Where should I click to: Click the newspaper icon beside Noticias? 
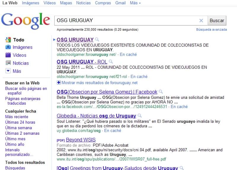point(8,63)
